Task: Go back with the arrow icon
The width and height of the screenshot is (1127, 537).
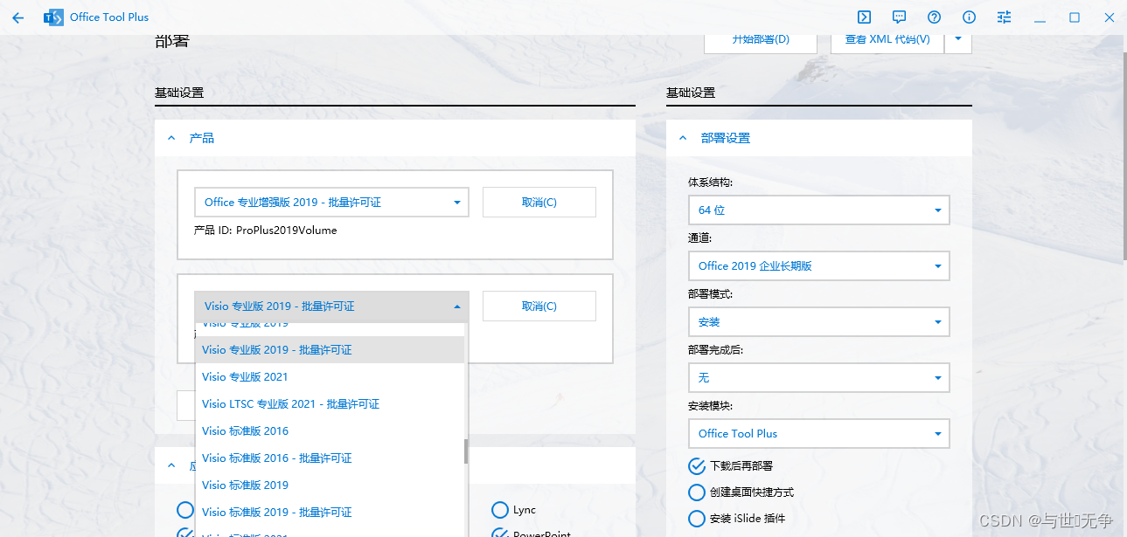Action: pyautogui.click(x=18, y=17)
